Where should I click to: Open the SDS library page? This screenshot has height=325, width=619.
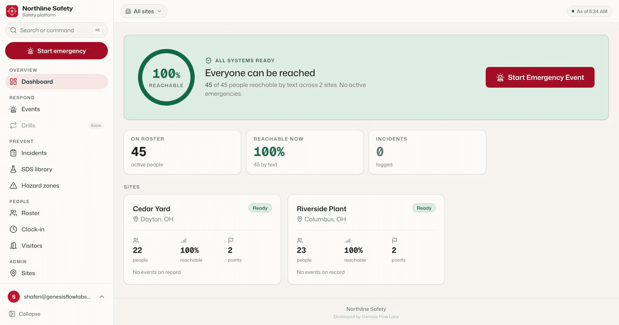[56, 169]
